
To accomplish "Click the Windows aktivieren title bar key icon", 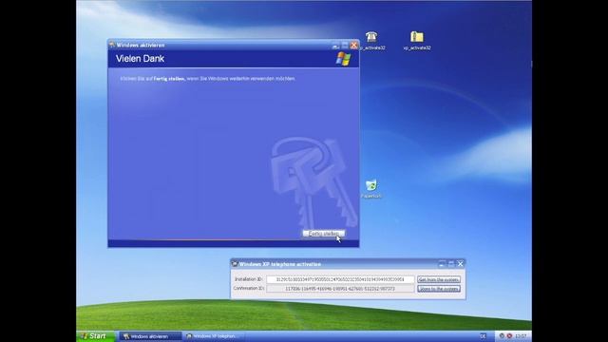I will click(112, 45).
